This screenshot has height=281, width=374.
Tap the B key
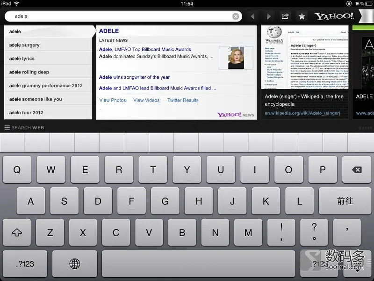click(182, 232)
